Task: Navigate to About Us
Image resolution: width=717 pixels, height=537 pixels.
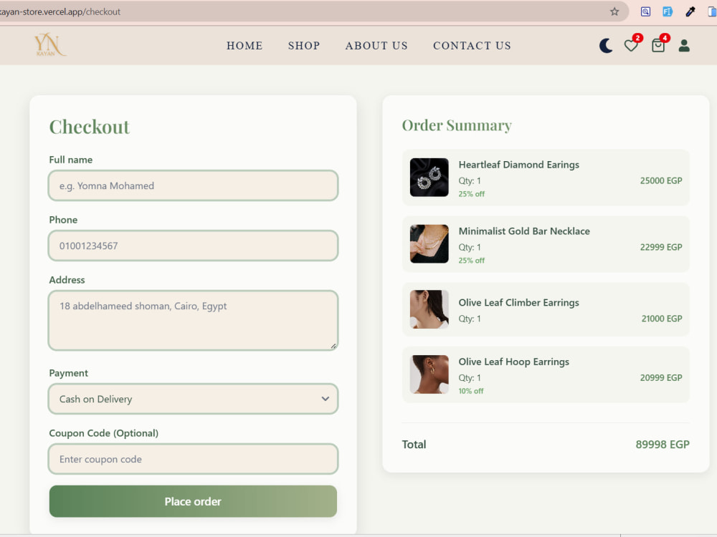Action: coord(376,46)
